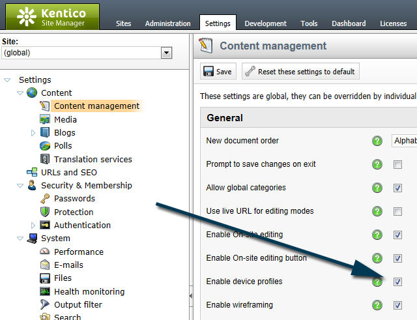Check Use live URL for editing modes
The width and height of the screenshot is (417, 320).
397,211
